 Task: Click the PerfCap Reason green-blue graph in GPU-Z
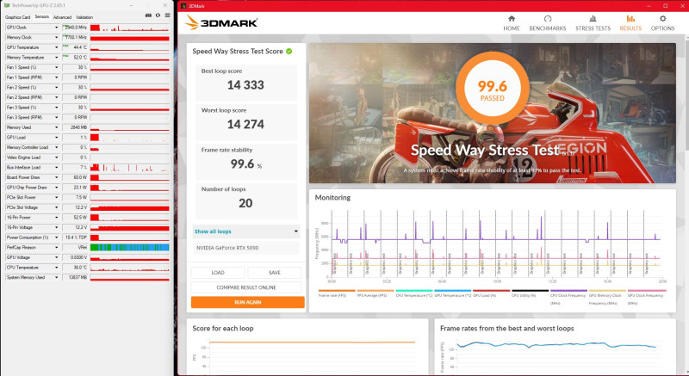pyautogui.click(x=130, y=248)
